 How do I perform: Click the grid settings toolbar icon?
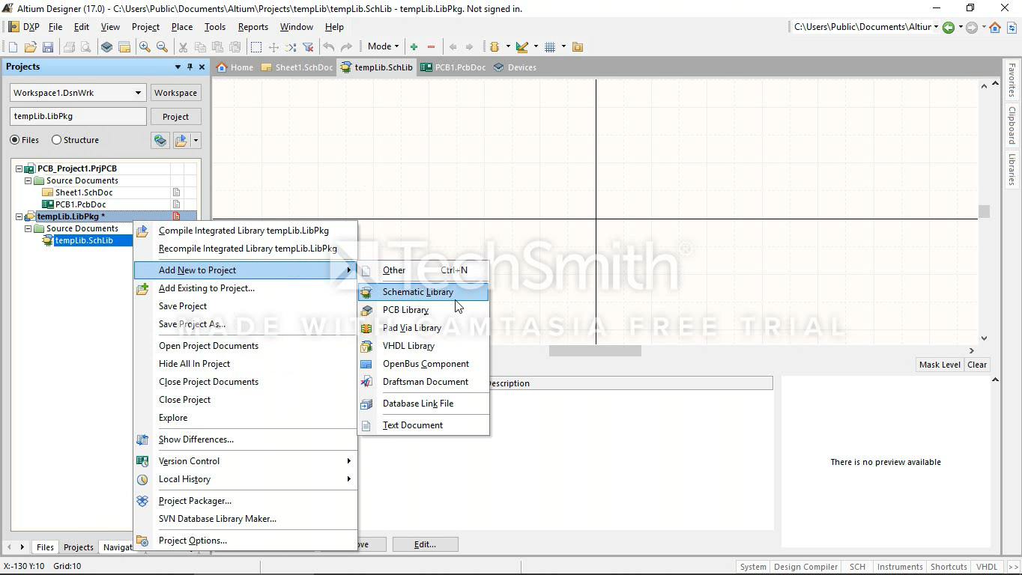tap(550, 47)
